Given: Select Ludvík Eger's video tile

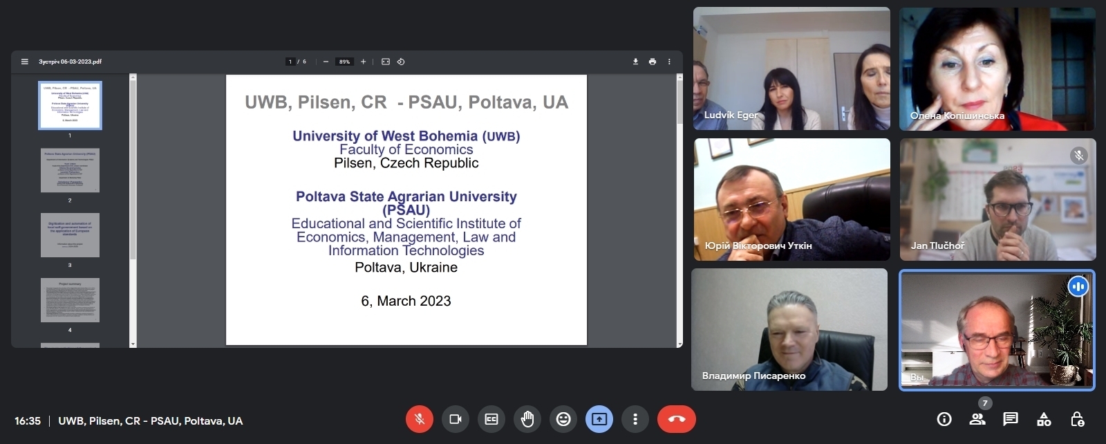Looking at the screenshot, I should tap(791, 68).
